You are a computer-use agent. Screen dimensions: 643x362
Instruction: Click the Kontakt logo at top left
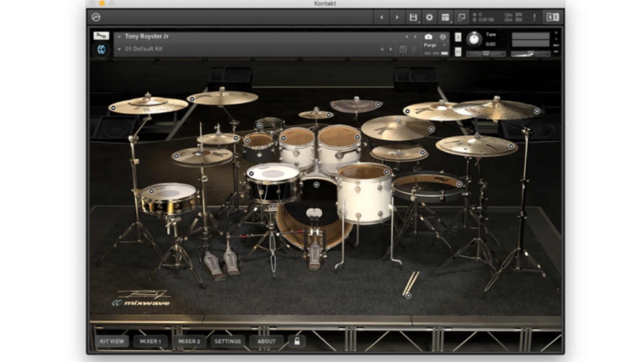point(96,18)
